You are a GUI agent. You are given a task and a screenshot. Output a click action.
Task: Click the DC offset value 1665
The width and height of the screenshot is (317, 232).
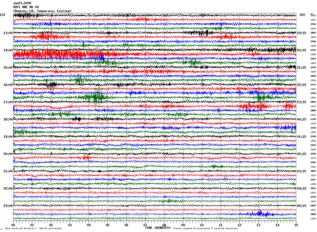pyautogui.click(x=313, y=63)
